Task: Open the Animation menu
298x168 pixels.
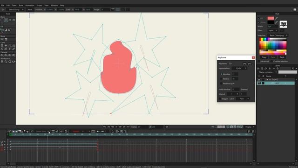Action: click(30, 5)
